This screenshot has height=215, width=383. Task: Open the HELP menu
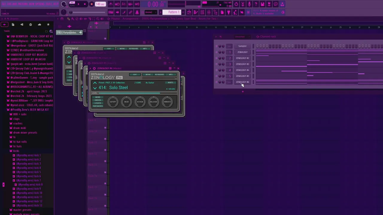click(x=56, y=4)
